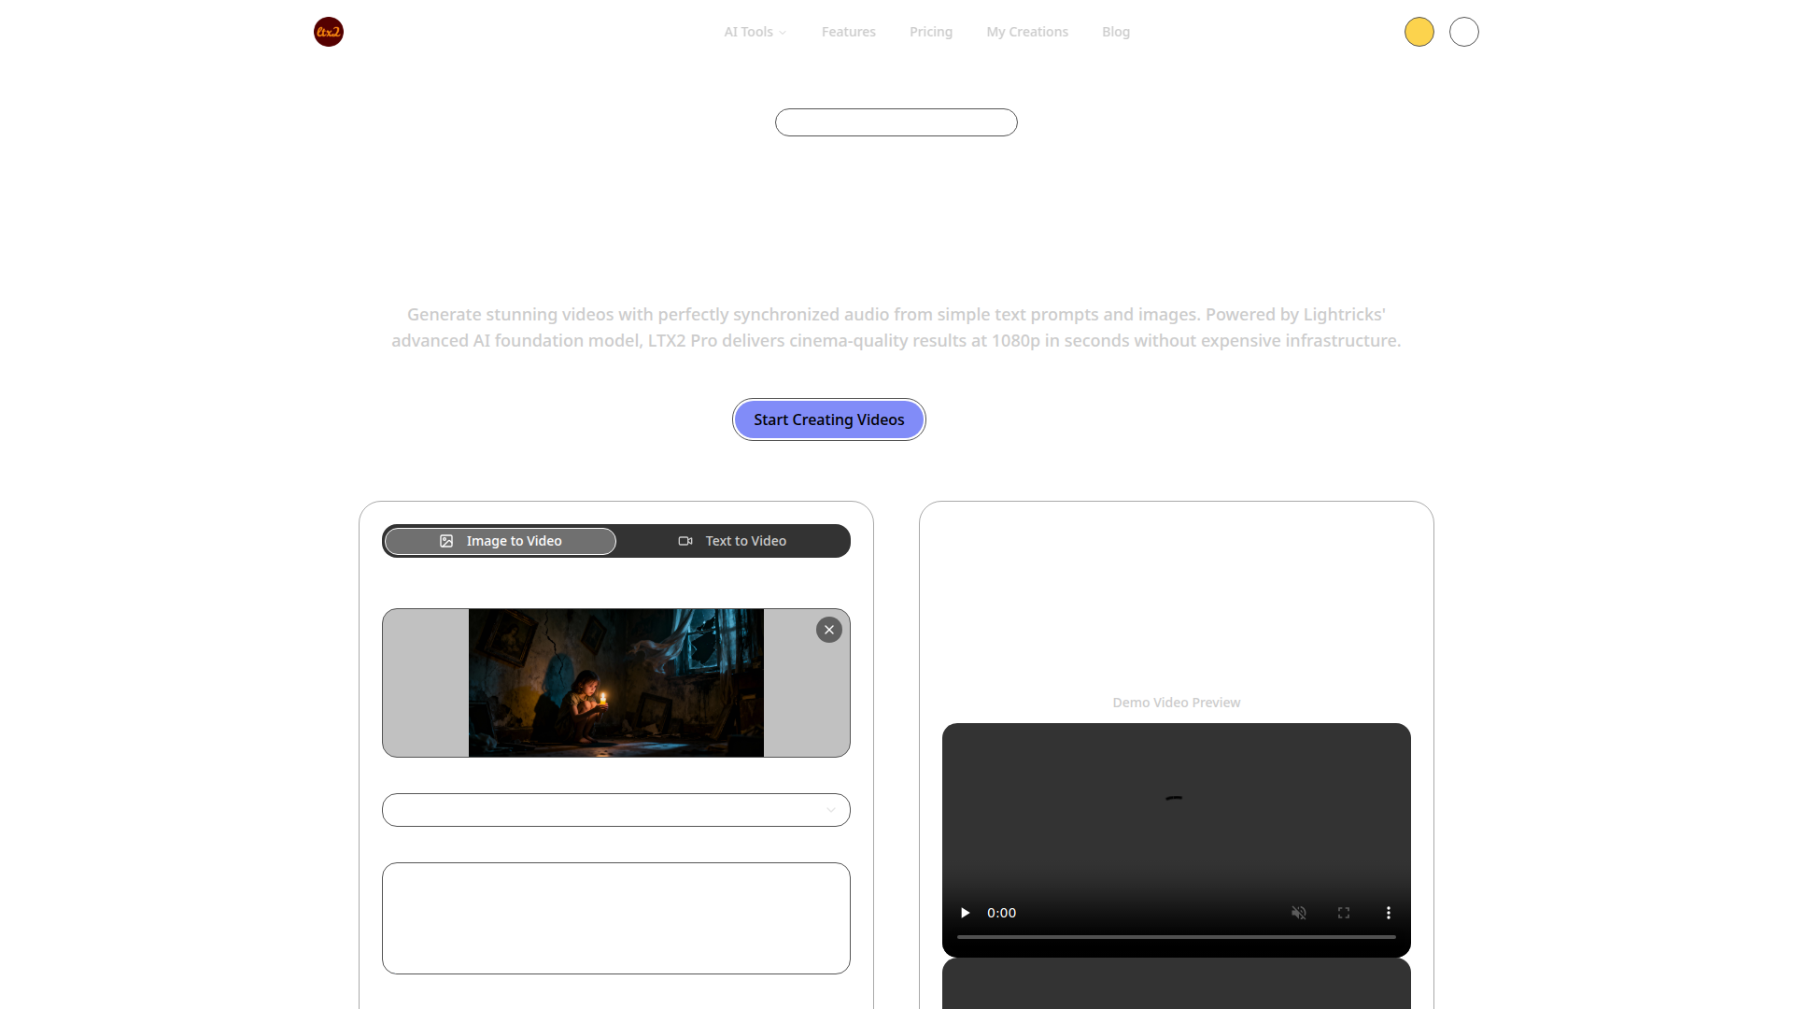Viewport: 1793px width, 1009px height.
Task: Open the dropdown below the uploaded image
Action: tap(616, 810)
